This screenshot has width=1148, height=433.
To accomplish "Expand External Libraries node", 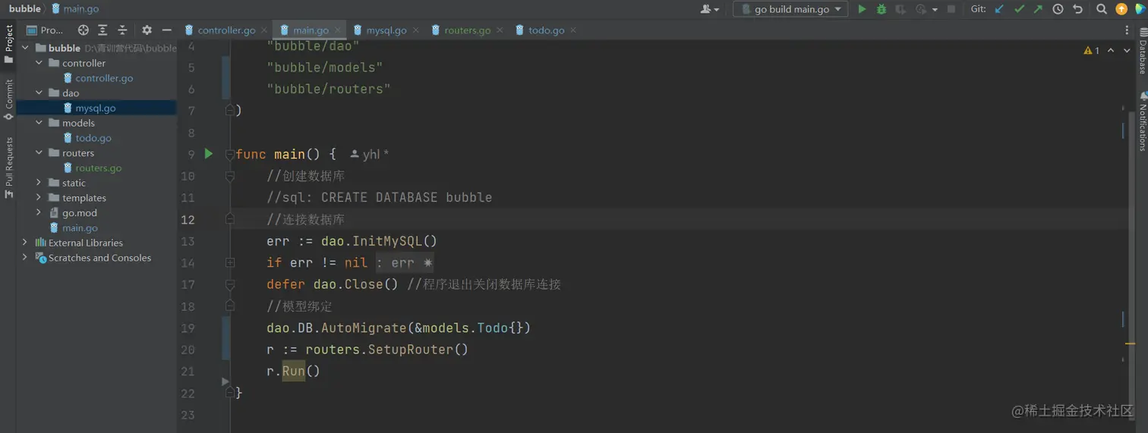I will click(24, 243).
